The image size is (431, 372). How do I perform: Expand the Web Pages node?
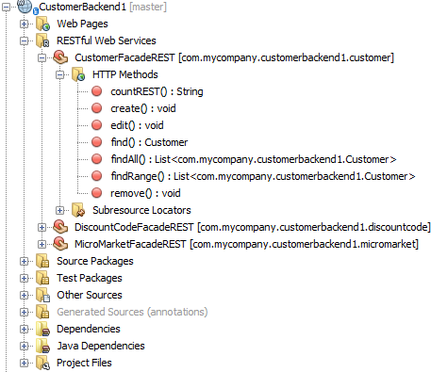pyautogui.click(x=24, y=24)
